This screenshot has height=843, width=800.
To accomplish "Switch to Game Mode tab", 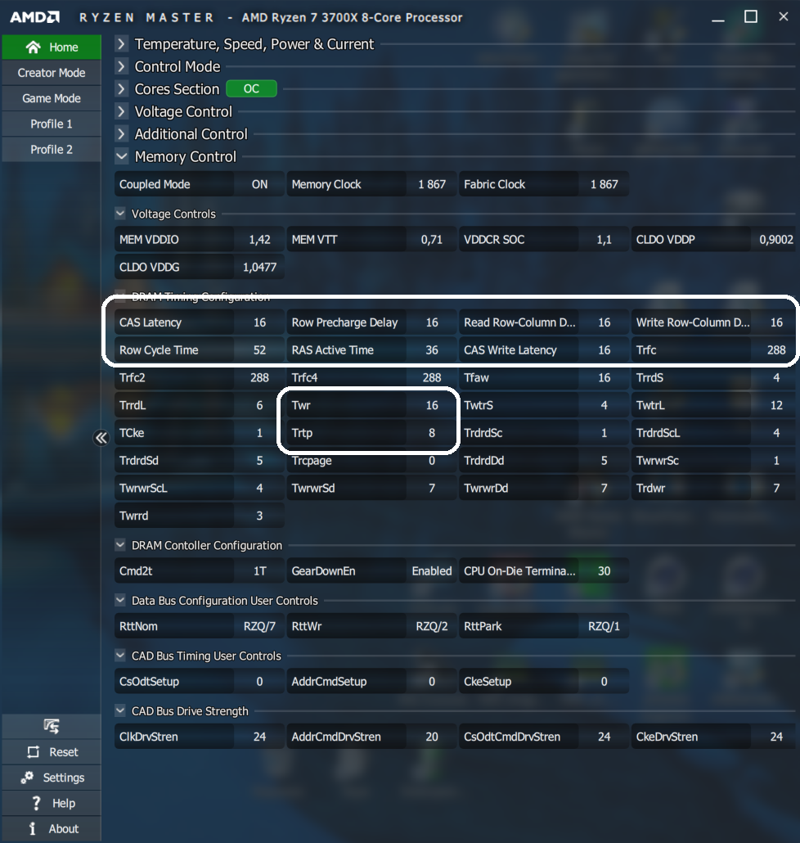I will click(x=52, y=98).
